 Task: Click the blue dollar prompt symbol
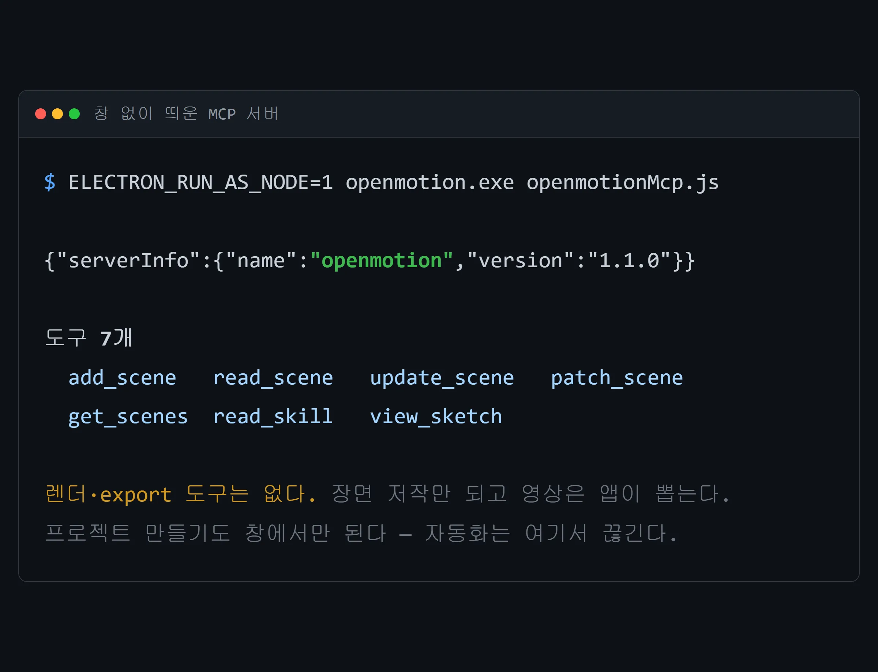50,182
